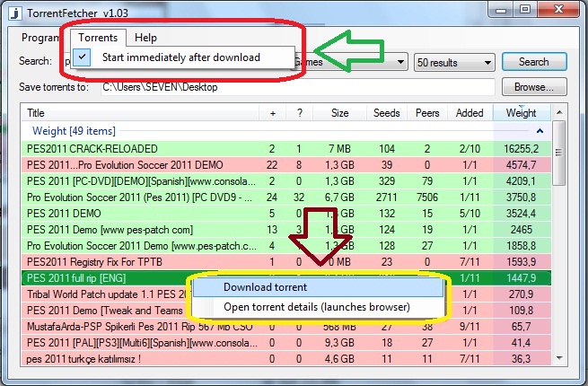The height and width of the screenshot is (386, 588).
Task: Click the results list scrollbar thumb
Action: coord(559,153)
